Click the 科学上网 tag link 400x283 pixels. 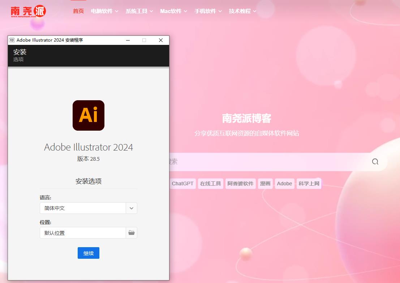coord(309,183)
